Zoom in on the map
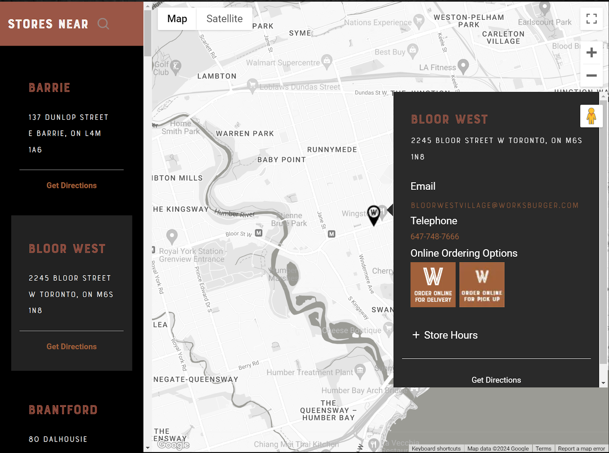Viewport: 609px width, 453px height. (591, 52)
